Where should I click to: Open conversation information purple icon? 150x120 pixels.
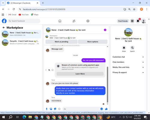[x=105, y=30]
